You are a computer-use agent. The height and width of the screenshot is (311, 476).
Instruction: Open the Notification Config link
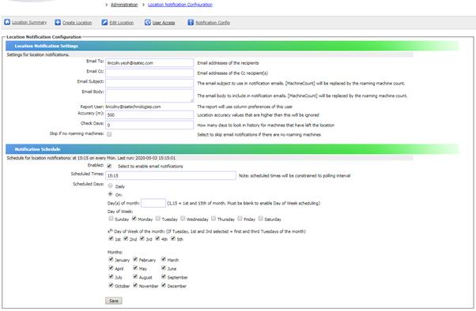click(213, 22)
